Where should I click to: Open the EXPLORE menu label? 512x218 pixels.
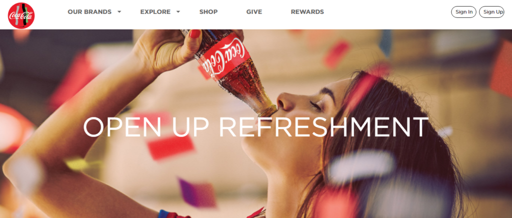point(155,12)
